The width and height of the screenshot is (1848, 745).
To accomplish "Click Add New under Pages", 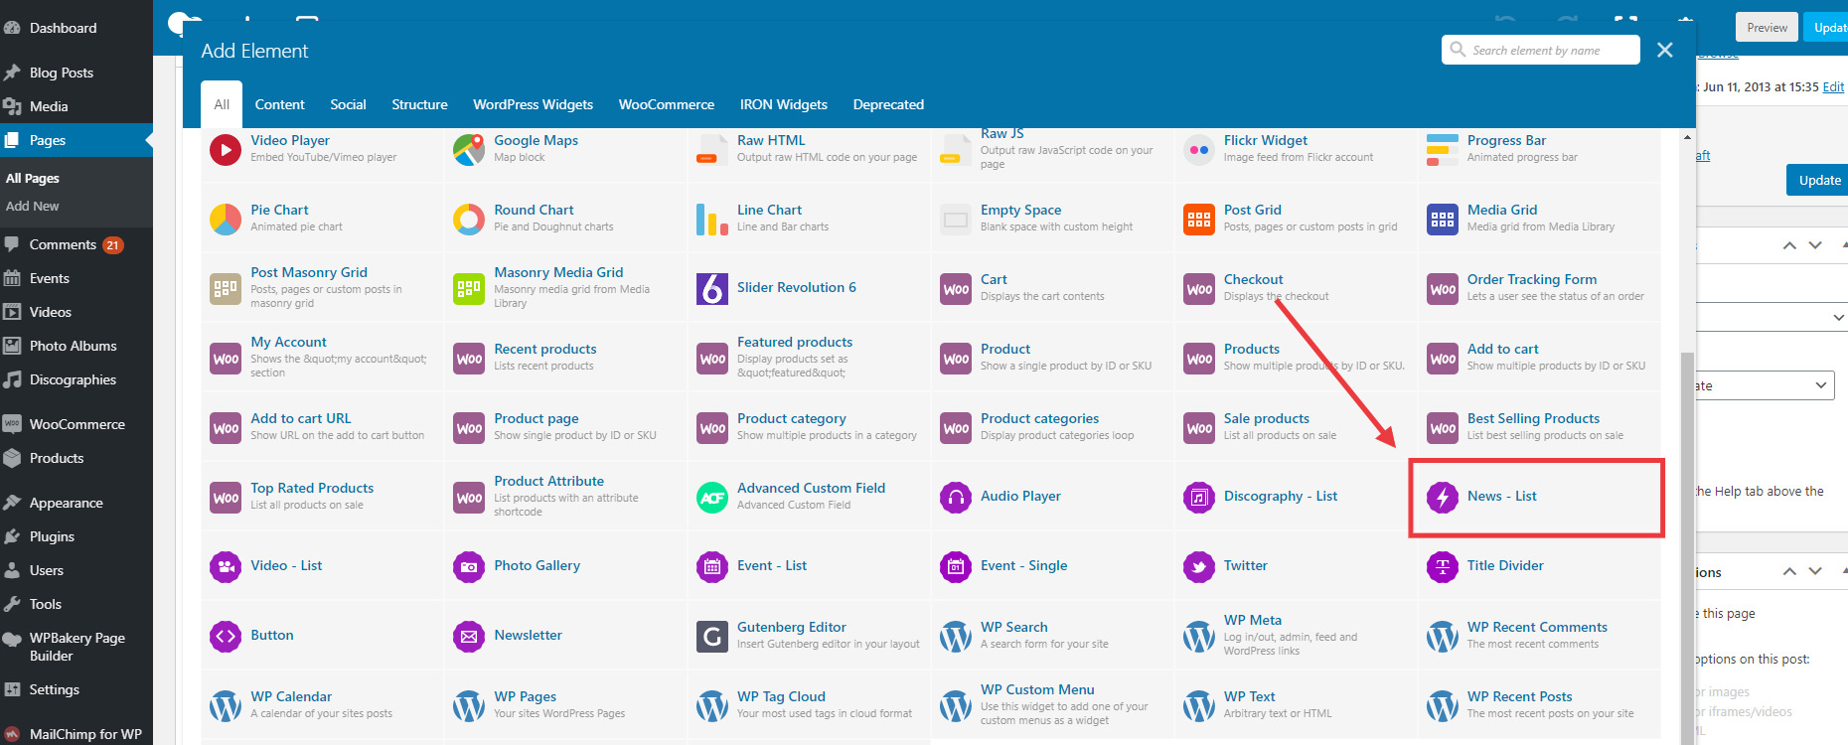I will [33, 206].
